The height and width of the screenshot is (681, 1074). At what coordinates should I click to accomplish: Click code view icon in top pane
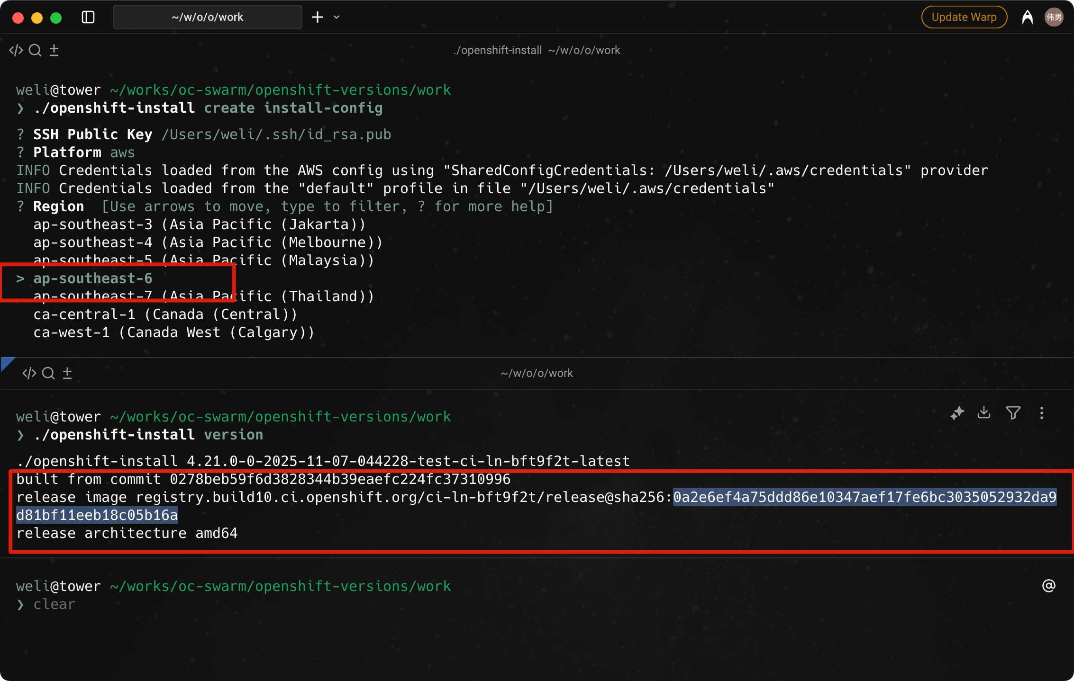click(16, 50)
